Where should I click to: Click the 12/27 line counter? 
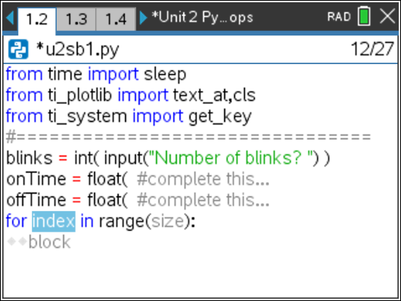point(372,49)
